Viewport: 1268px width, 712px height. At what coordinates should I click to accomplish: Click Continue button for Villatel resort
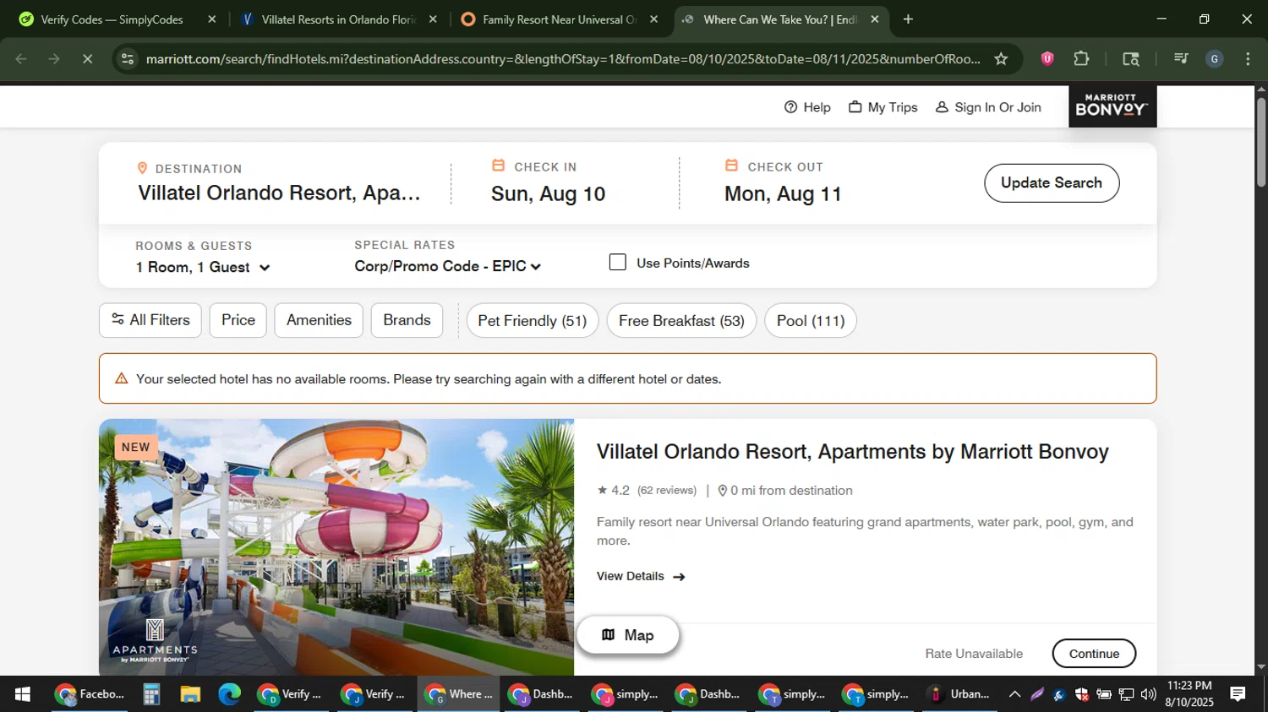1094,653
